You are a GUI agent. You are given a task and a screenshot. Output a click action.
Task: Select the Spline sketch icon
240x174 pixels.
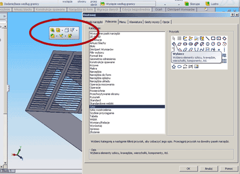point(202,50)
